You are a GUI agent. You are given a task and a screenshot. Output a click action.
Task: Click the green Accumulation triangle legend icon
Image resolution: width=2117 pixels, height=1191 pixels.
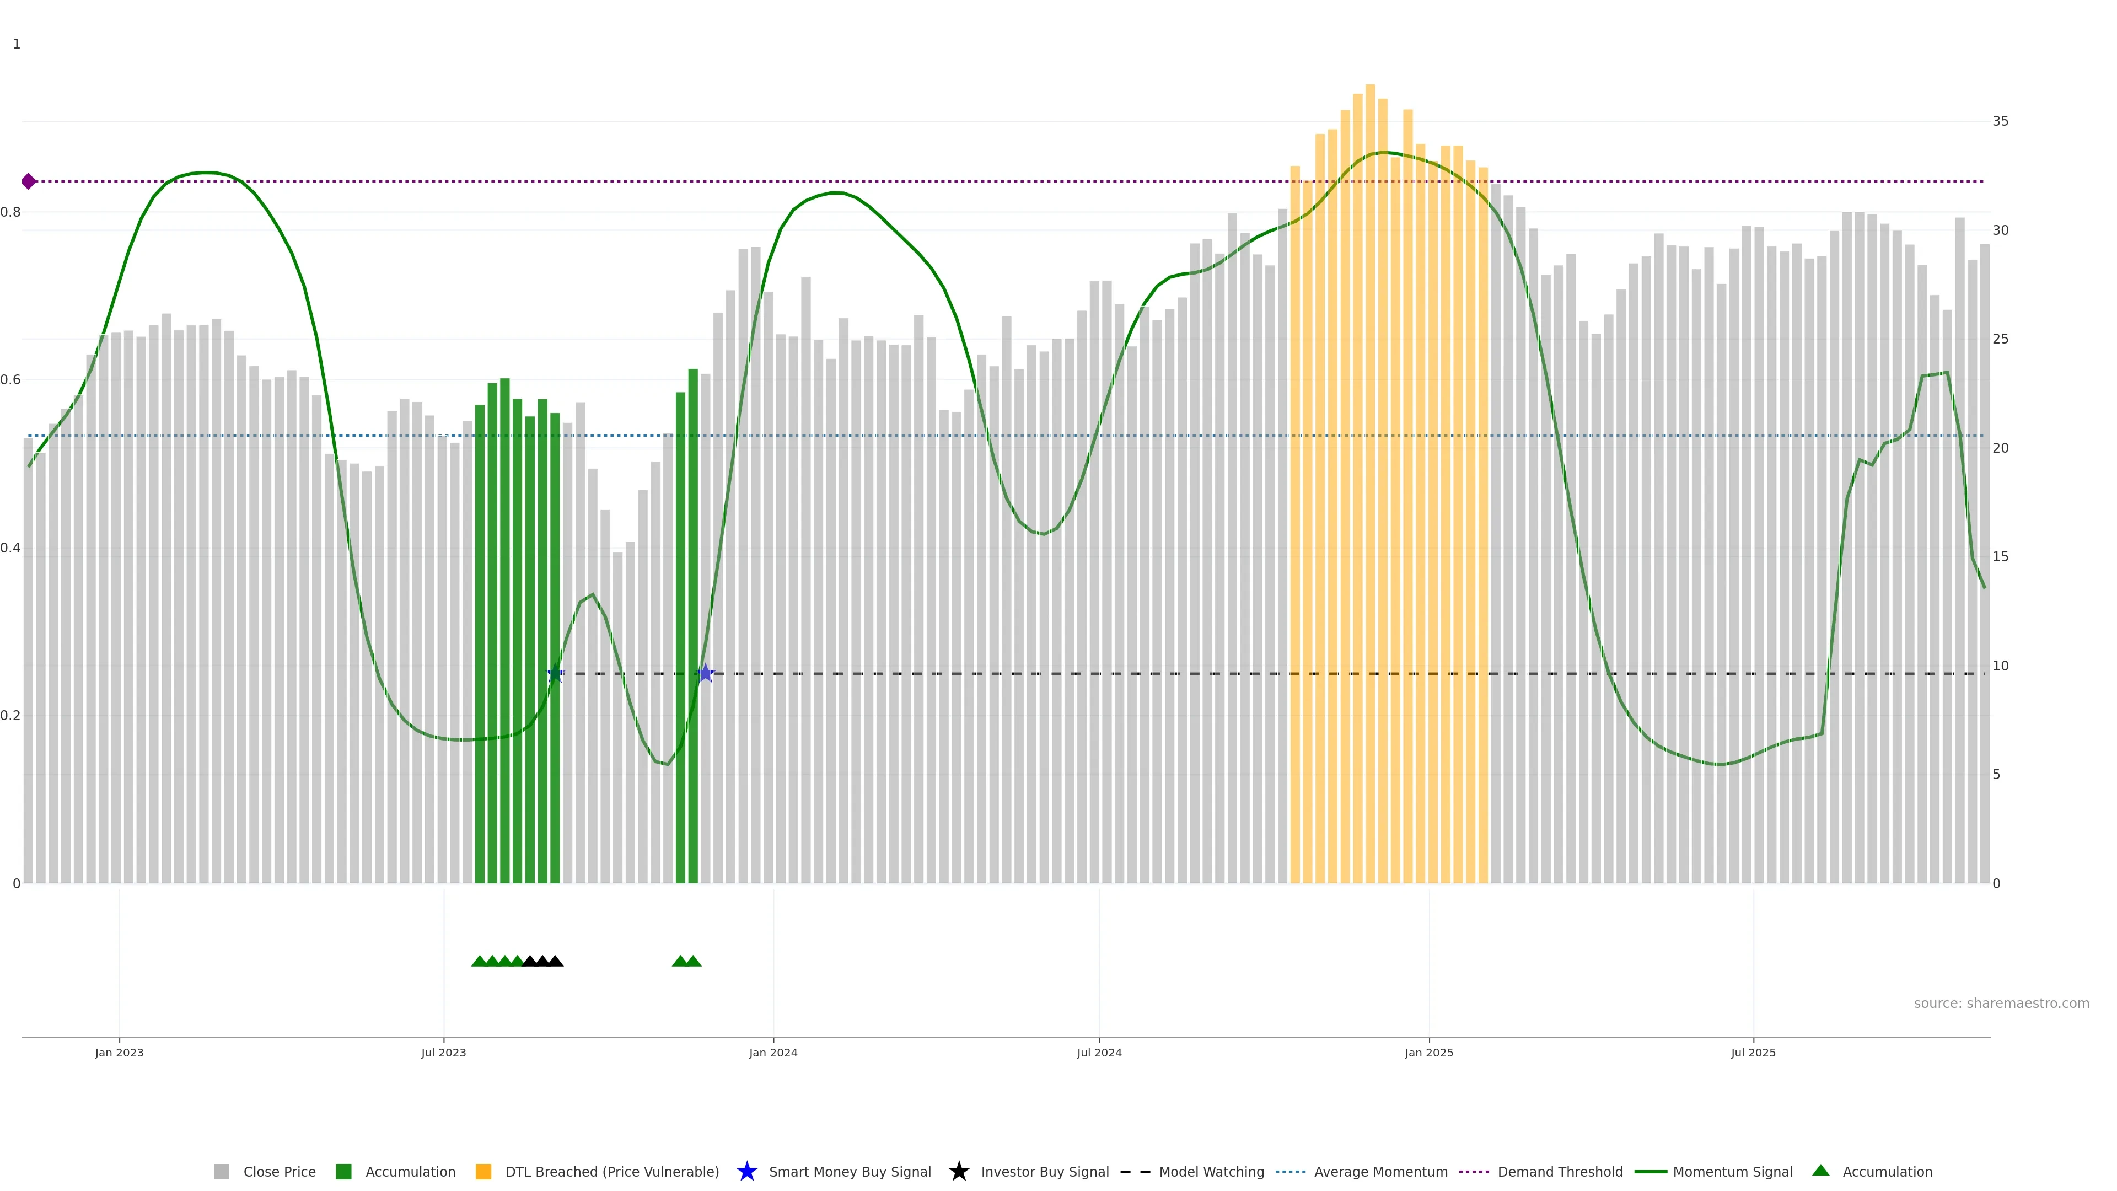[x=1820, y=1171]
